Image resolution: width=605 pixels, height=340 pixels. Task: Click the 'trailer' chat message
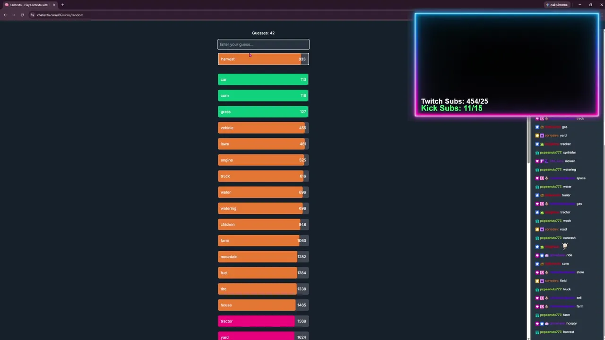coord(566,195)
